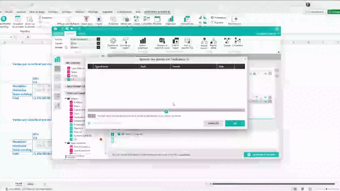Select the green grid icon in left sidebar
The width and height of the screenshot is (340, 191).
57,59
